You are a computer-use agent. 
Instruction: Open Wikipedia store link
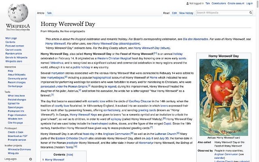click(x=14, y=61)
